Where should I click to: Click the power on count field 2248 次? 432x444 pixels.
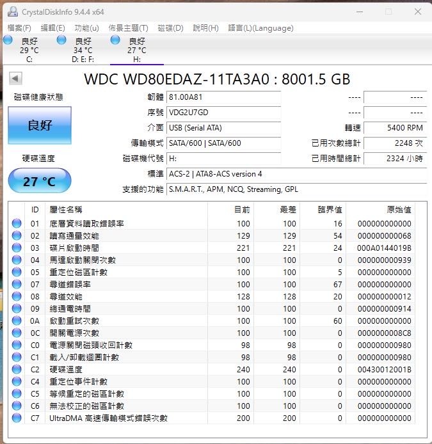(x=395, y=143)
